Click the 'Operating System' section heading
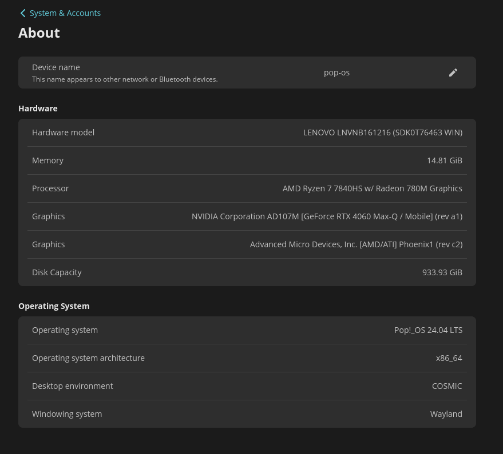Image resolution: width=503 pixels, height=454 pixels. [x=54, y=307]
